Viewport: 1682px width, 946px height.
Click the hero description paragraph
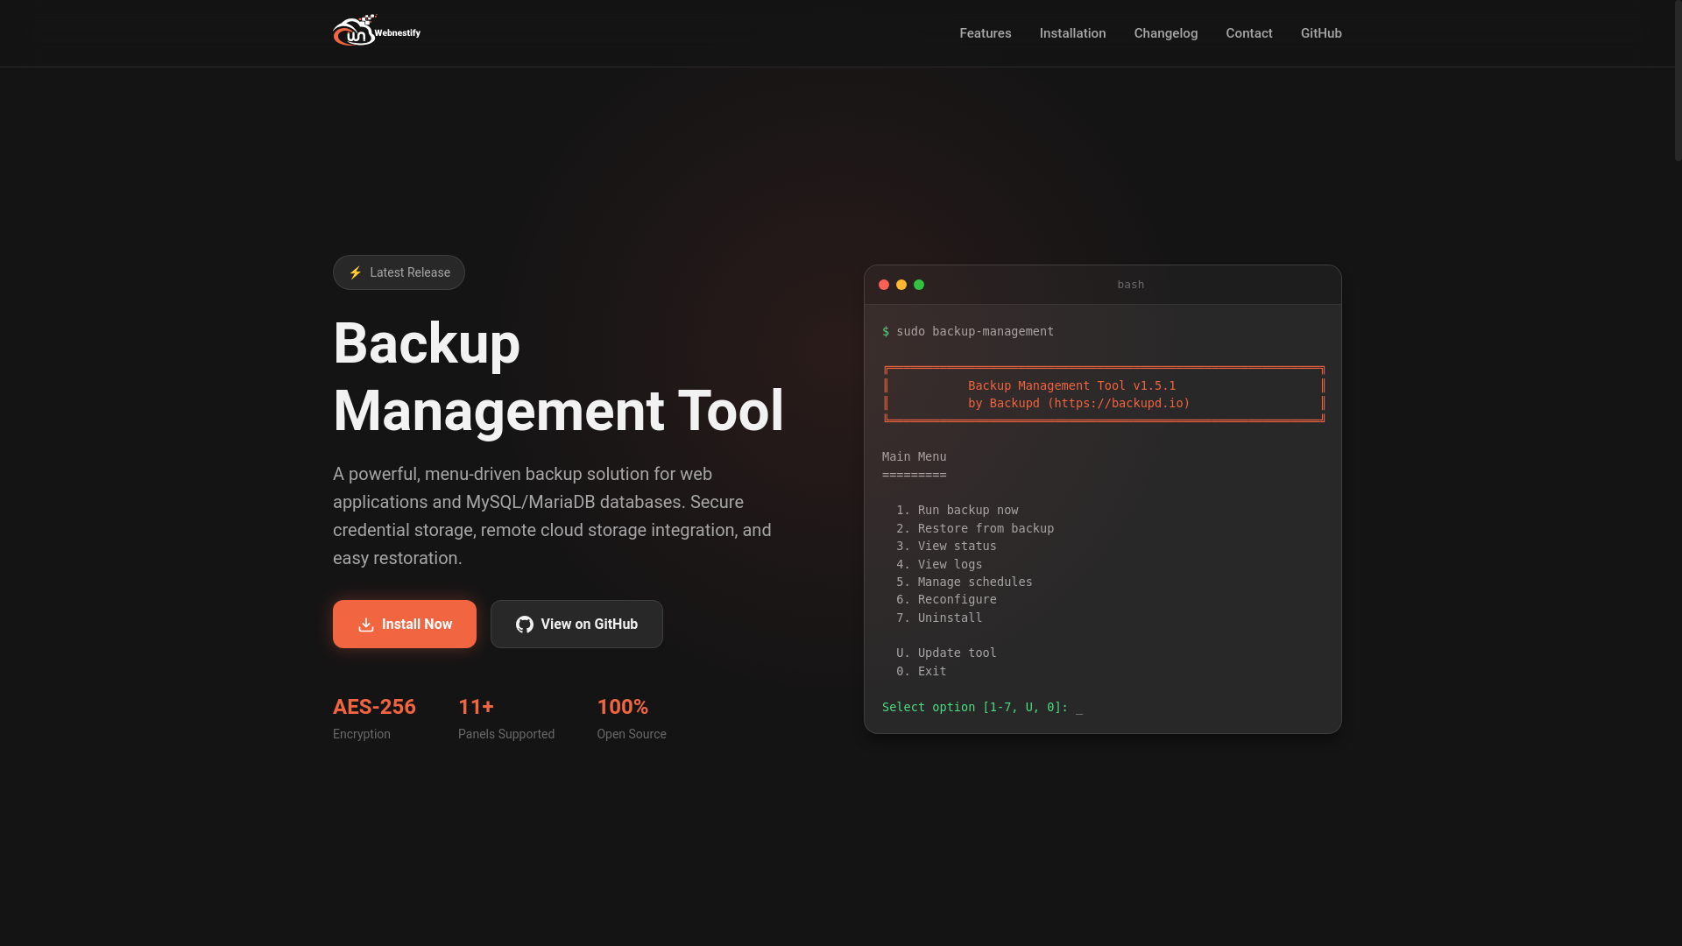coord(552,516)
